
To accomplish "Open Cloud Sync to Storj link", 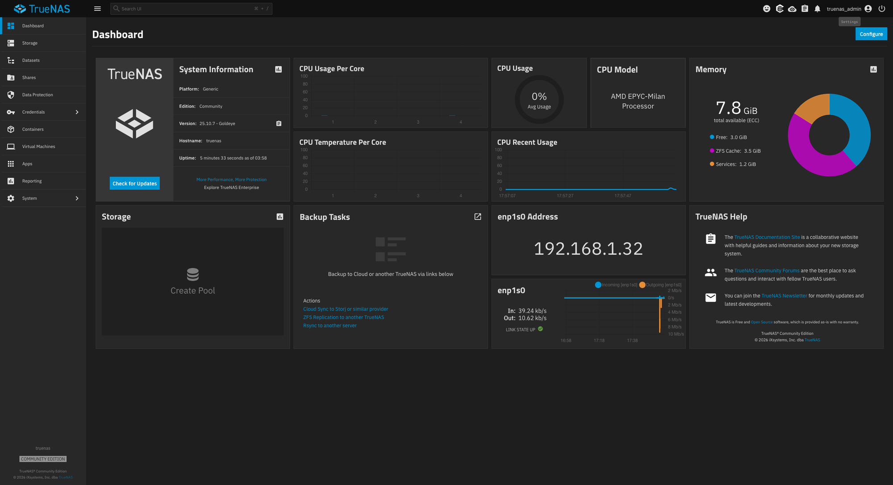I will click(346, 309).
